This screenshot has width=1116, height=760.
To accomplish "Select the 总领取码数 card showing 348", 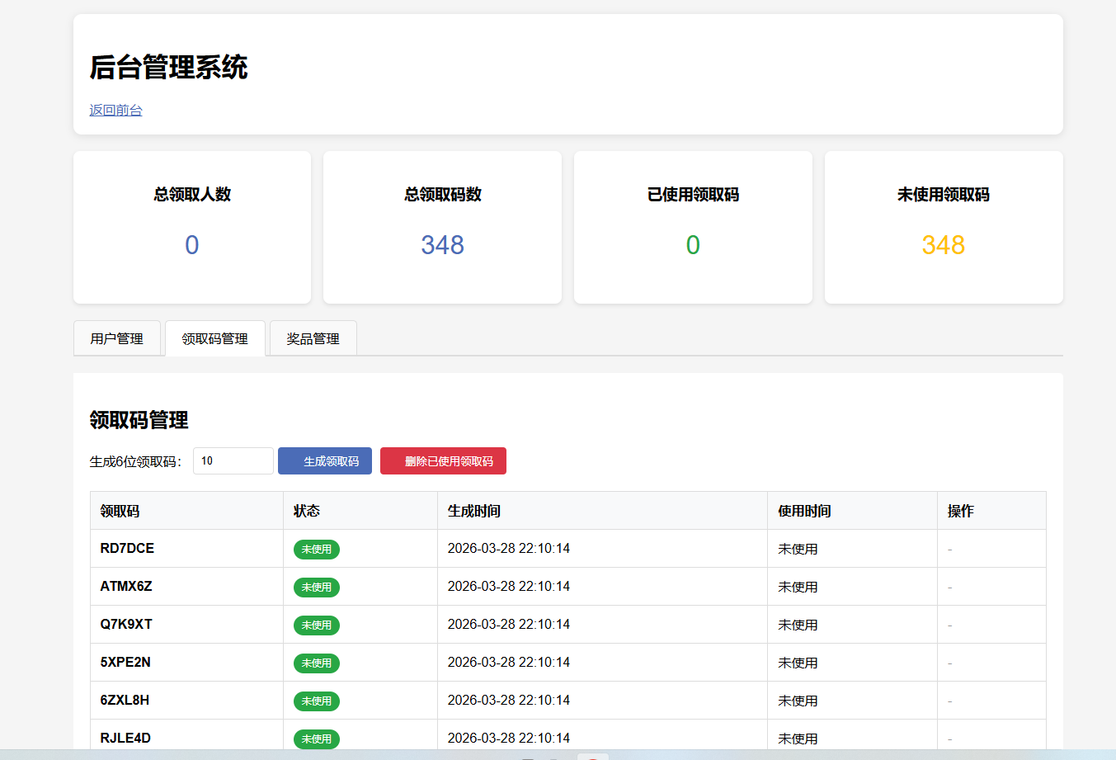I will (442, 227).
